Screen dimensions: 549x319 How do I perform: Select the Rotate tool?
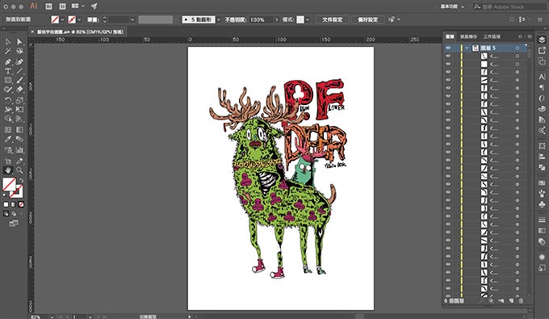8,100
